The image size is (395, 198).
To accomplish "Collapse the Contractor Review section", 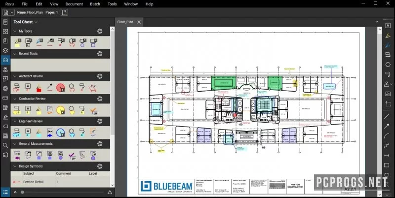I will (15, 99).
